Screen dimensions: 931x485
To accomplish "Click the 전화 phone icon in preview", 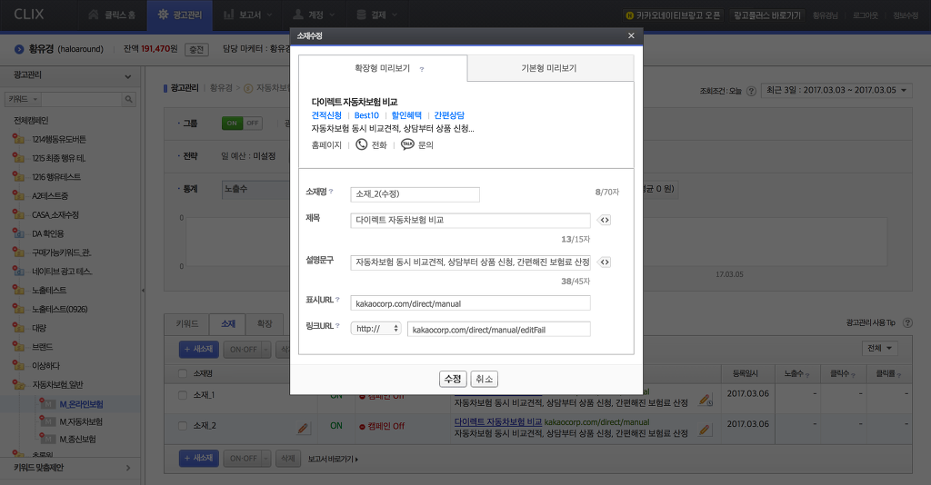I will point(362,144).
